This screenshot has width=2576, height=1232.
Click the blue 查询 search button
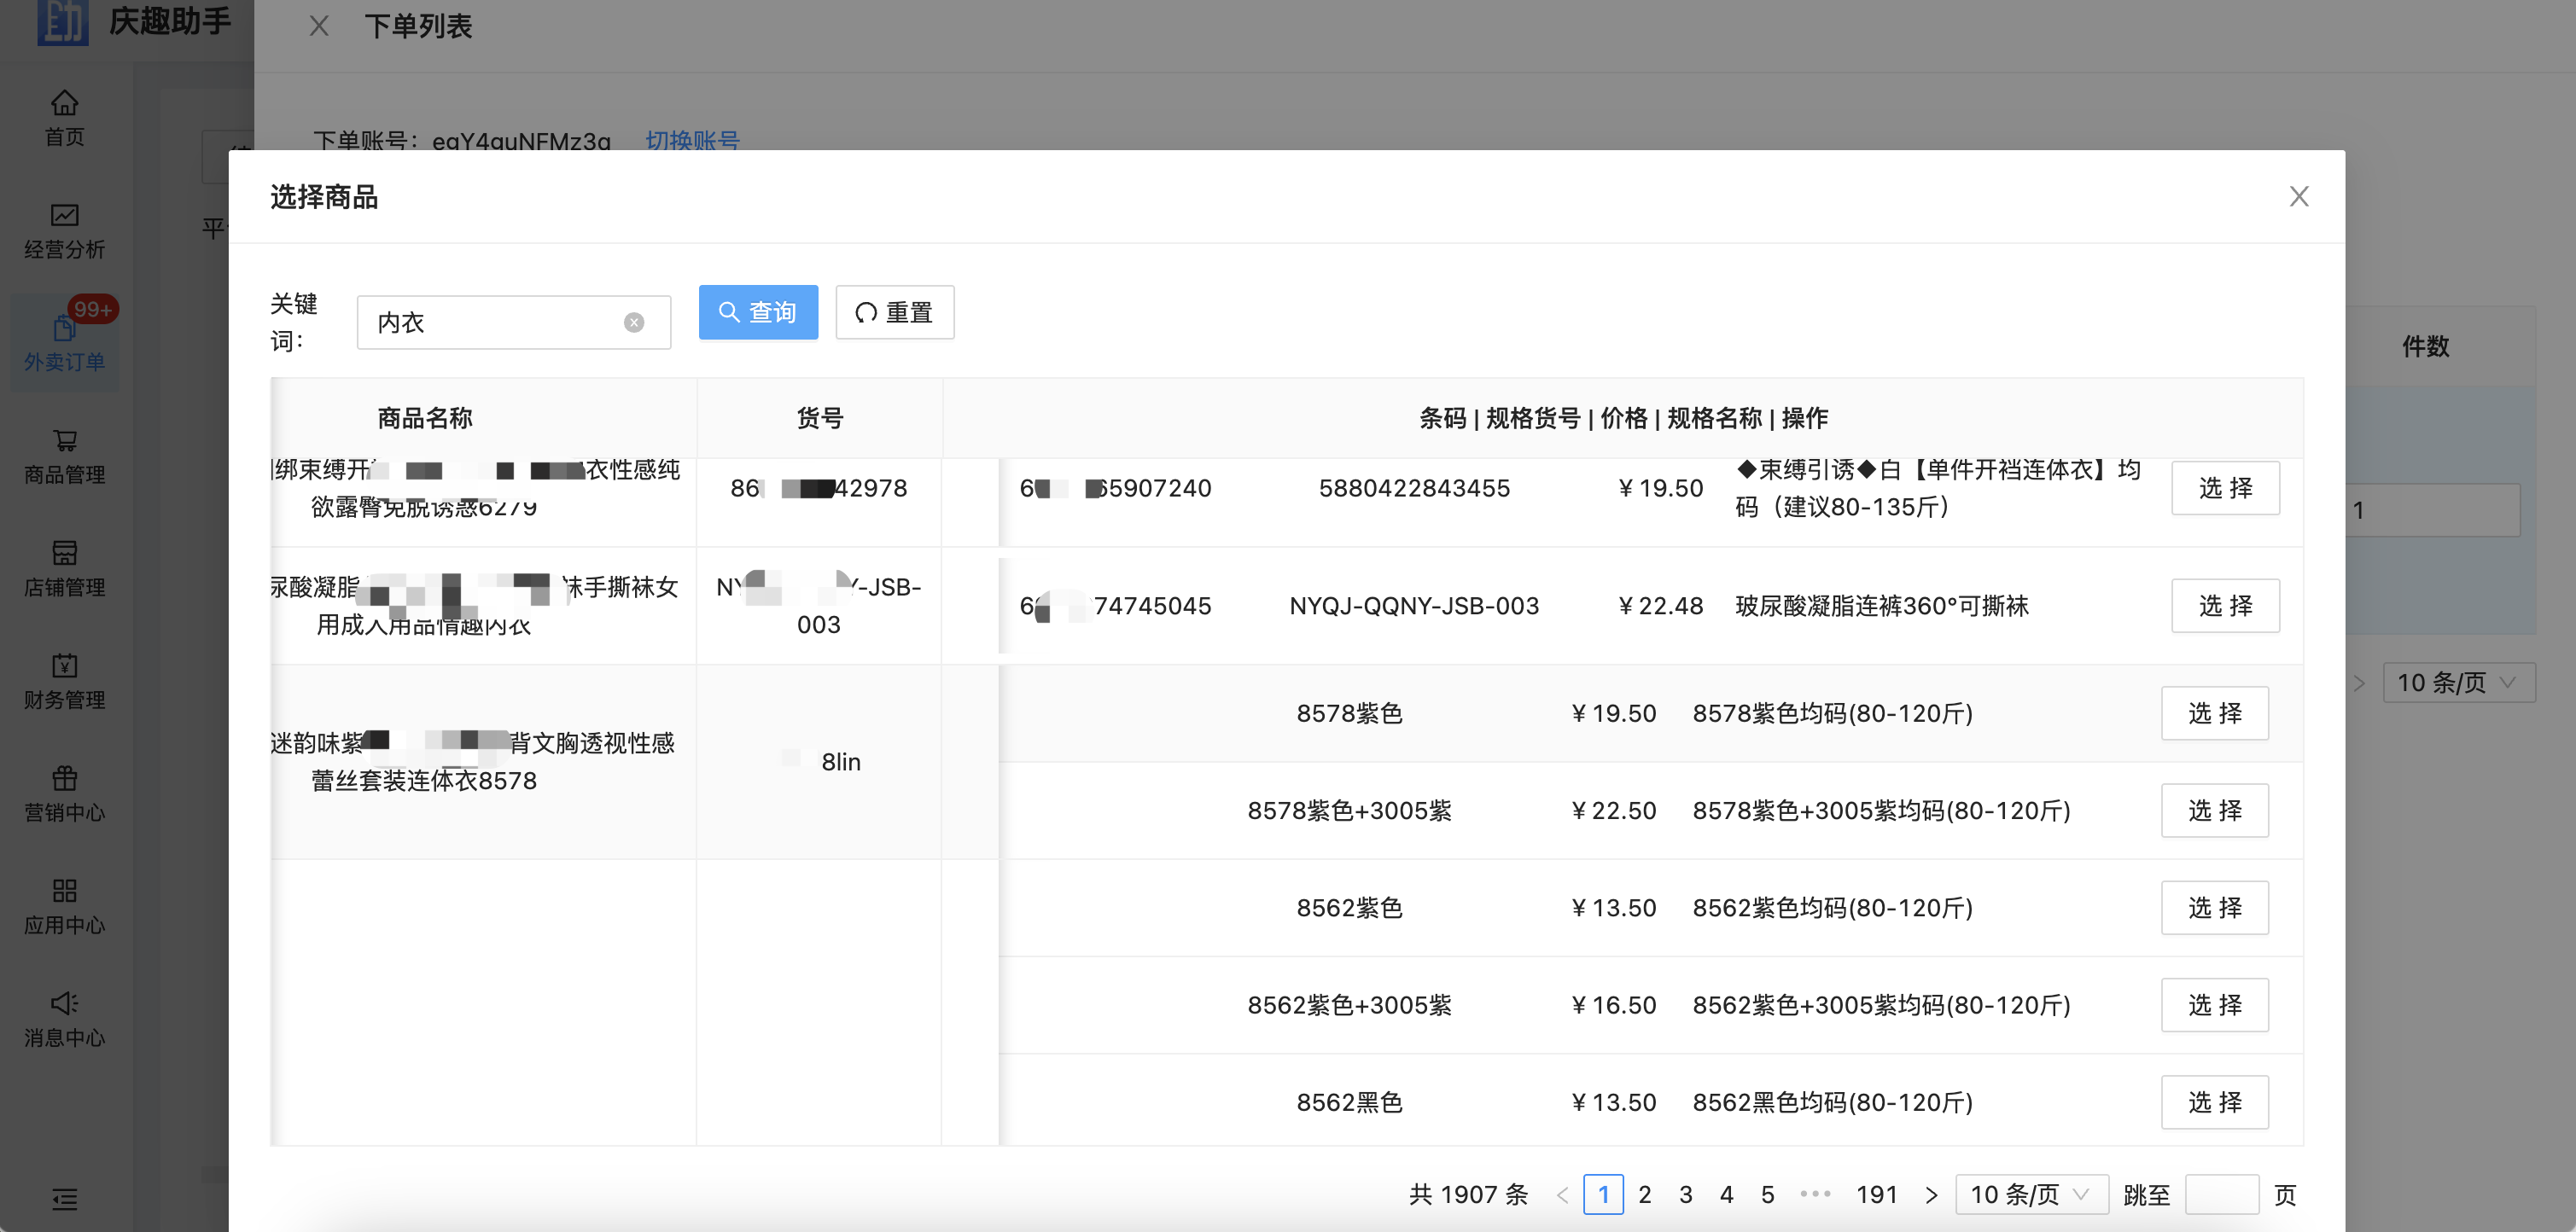point(758,313)
